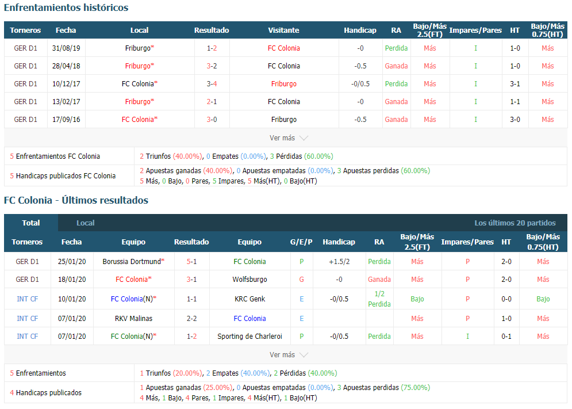This screenshot has width=572, height=409.
Task: Click the Torneros header in the historical table
Action: coord(25,30)
